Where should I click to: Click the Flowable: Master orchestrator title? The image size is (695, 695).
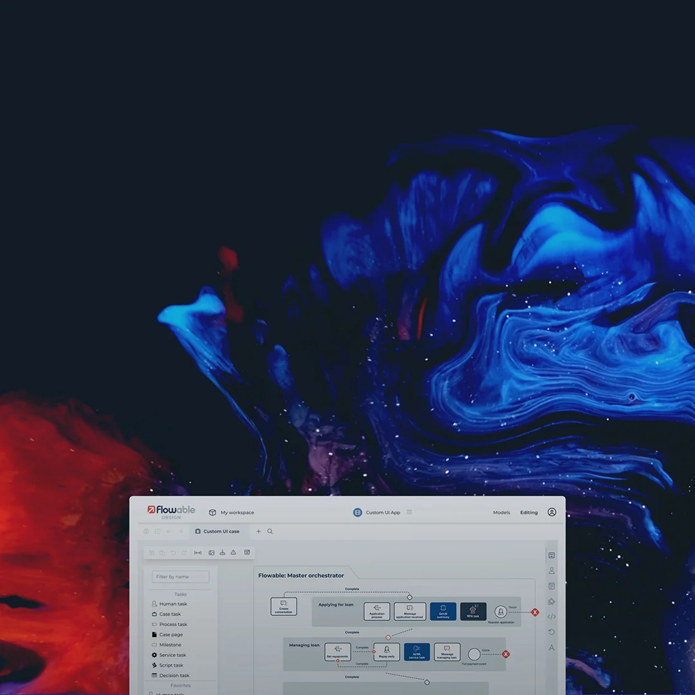301,575
